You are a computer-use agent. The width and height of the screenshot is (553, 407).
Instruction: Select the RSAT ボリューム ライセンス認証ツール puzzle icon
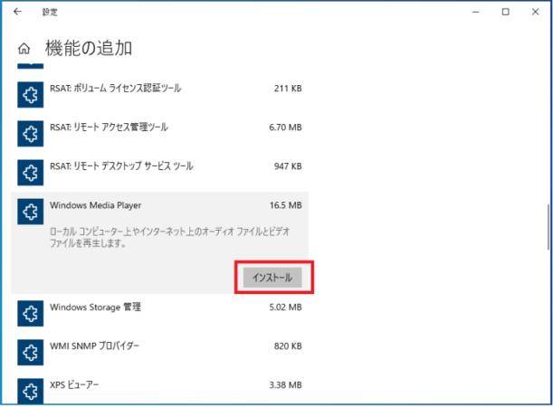click(x=31, y=95)
